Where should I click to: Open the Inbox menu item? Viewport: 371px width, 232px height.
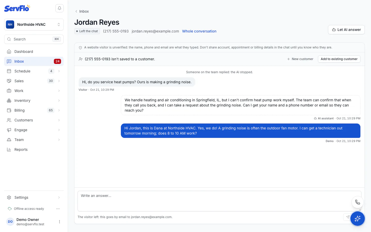coord(34,61)
